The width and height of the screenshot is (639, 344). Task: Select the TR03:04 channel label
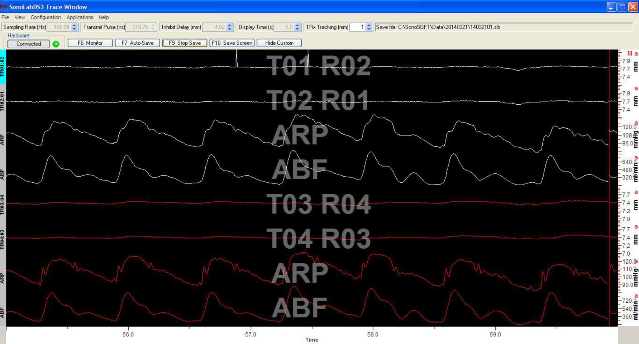(3, 204)
